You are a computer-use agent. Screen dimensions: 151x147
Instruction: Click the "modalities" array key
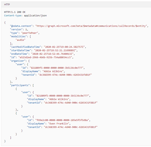pos(18,36)
